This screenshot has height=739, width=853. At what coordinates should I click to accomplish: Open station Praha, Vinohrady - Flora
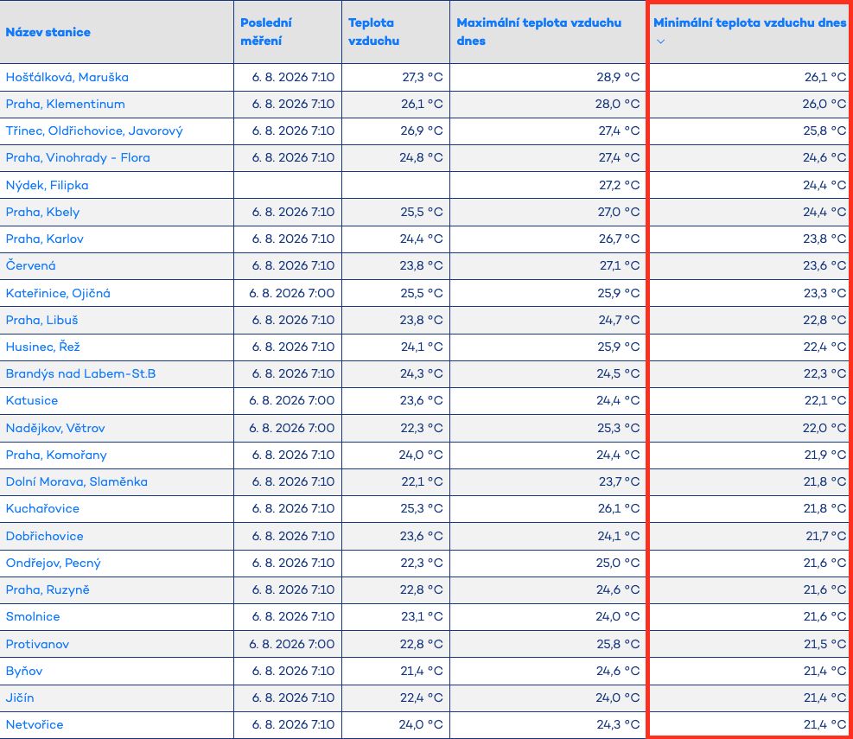tap(78, 158)
